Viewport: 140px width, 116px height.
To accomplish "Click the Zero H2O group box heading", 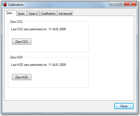I will click(16, 57).
